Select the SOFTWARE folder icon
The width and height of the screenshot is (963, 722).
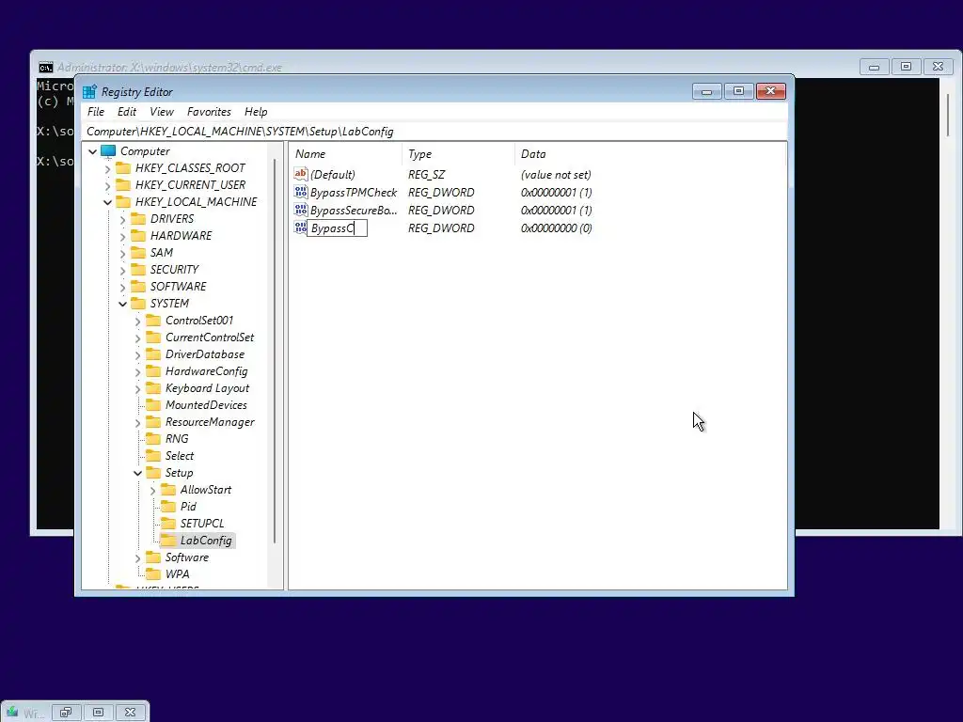[x=139, y=286]
